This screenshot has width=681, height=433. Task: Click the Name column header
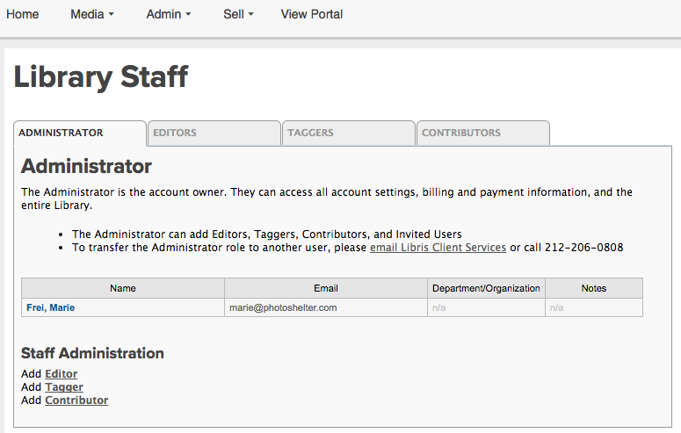123,288
